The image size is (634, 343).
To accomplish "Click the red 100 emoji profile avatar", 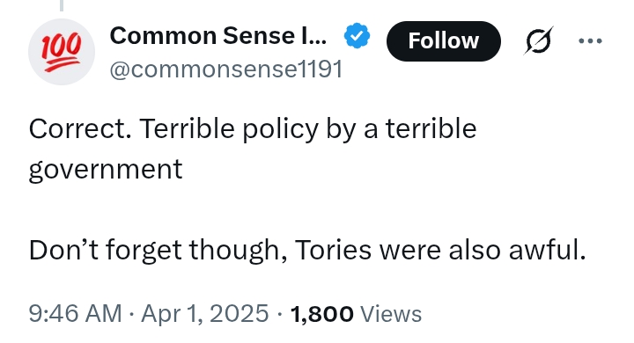I will click(x=62, y=52).
